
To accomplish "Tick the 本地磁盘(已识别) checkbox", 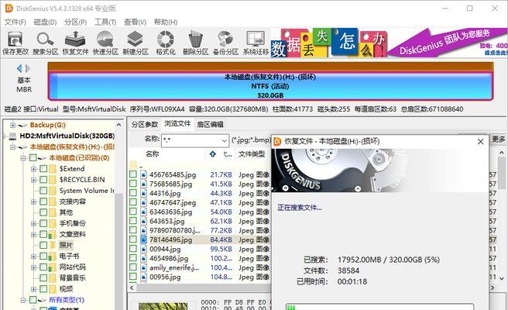I will (x=33, y=158).
